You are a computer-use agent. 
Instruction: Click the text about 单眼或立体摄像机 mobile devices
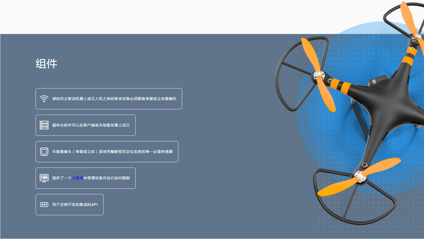(114, 99)
